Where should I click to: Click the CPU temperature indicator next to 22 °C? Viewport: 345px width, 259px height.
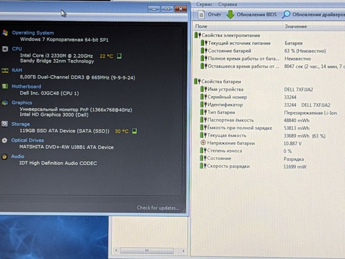(x=119, y=56)
